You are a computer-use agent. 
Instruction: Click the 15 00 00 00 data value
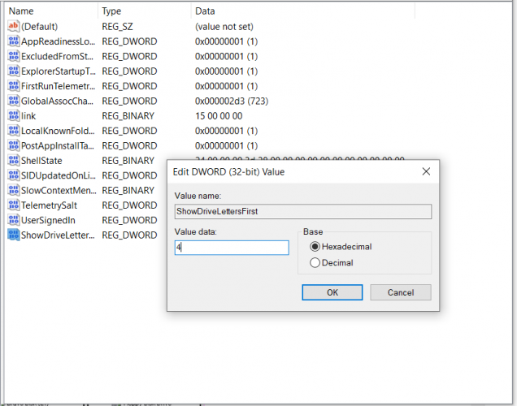pyautogui.click(x=219, y=116)
